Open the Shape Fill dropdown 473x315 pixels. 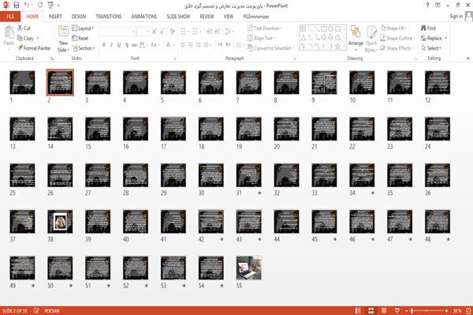(x=393, y=28)
